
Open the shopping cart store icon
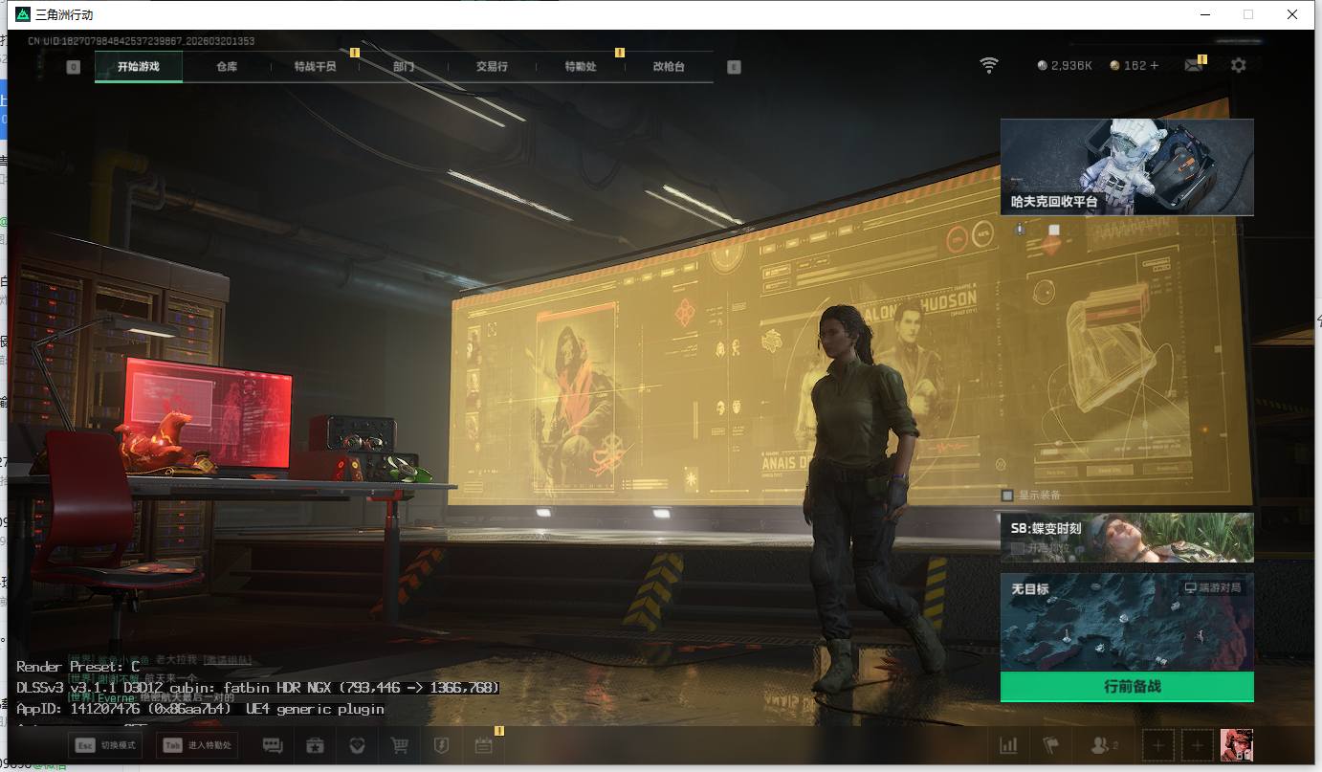click(x=400, y=745)
